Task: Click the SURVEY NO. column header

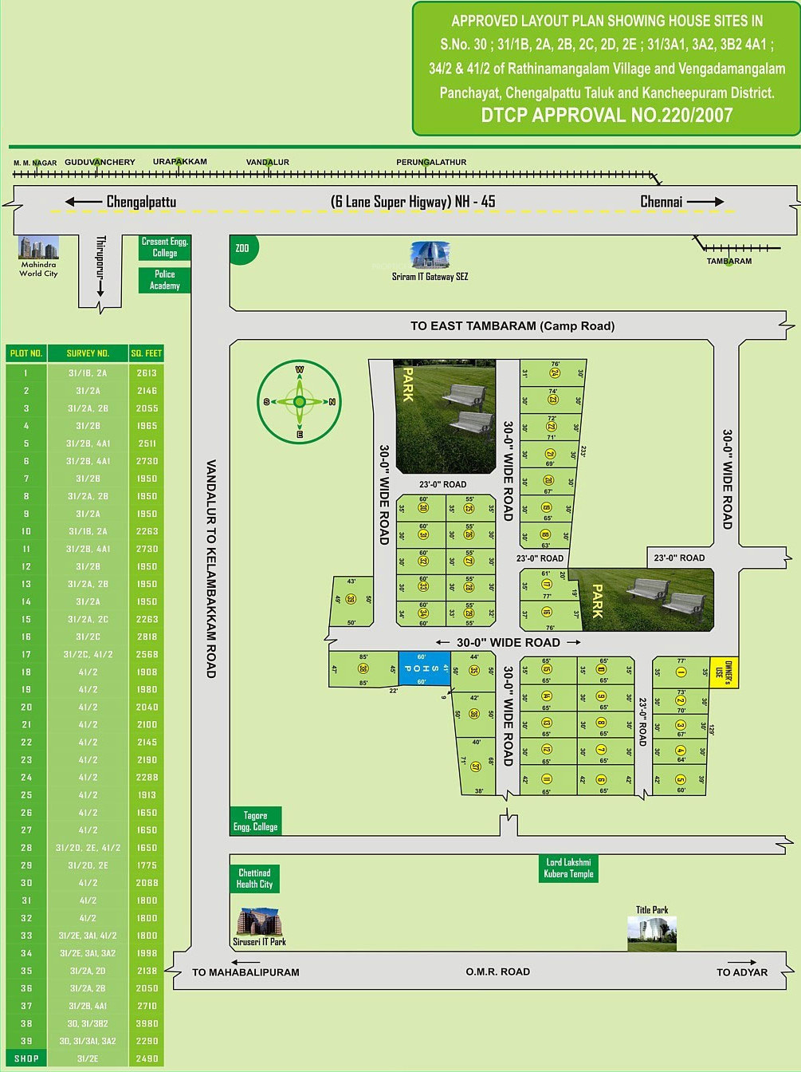Action: pyautogui.click(x=88, y=353)
